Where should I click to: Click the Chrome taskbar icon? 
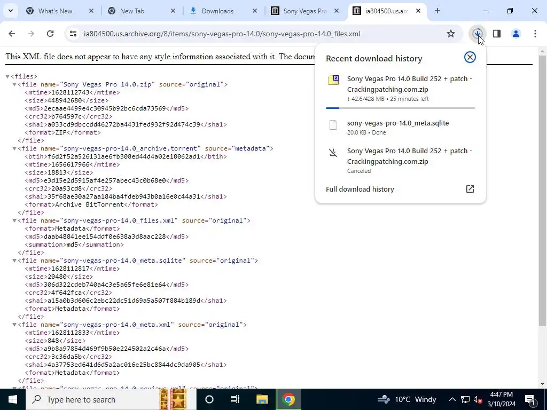click(288, 399)
